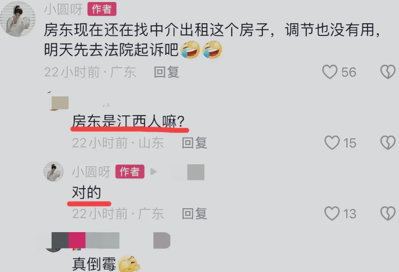Select the 真倒霉 comment text
399x272 pixels.
pyautogui.click(x=94, y=264)
